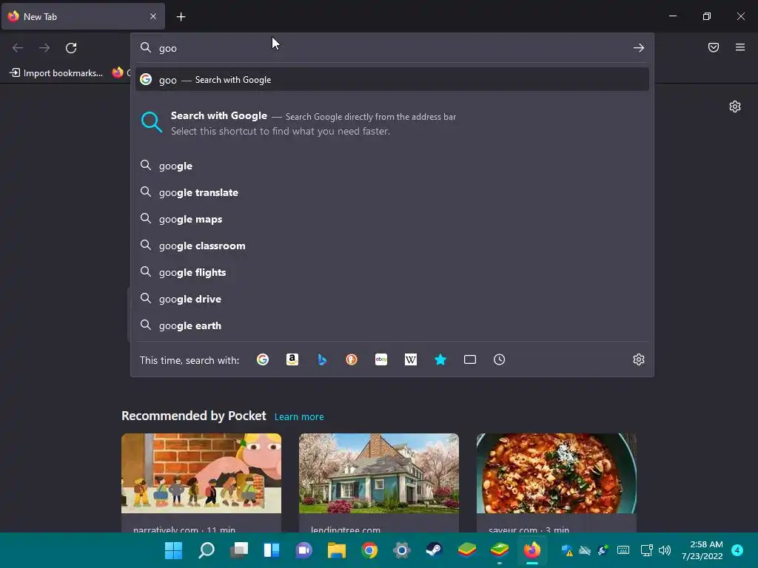Search this time with Amazon icon
This screenshot has width=758, height=568.
292,359
